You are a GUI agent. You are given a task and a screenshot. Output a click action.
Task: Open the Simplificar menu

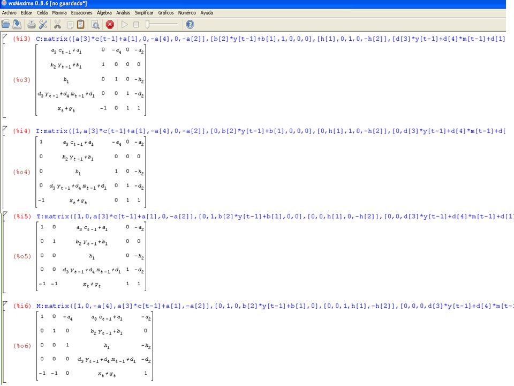144,13
